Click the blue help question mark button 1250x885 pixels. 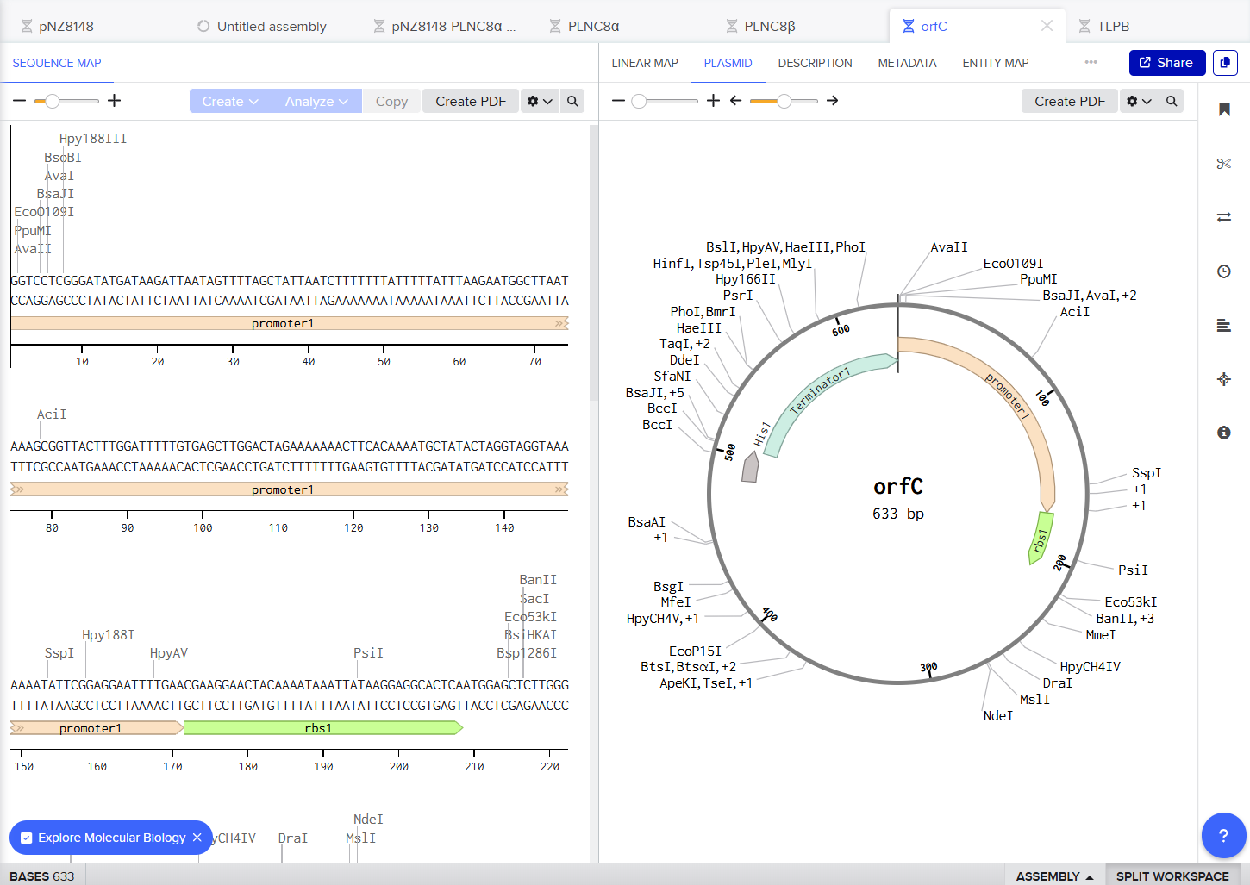1223,835
